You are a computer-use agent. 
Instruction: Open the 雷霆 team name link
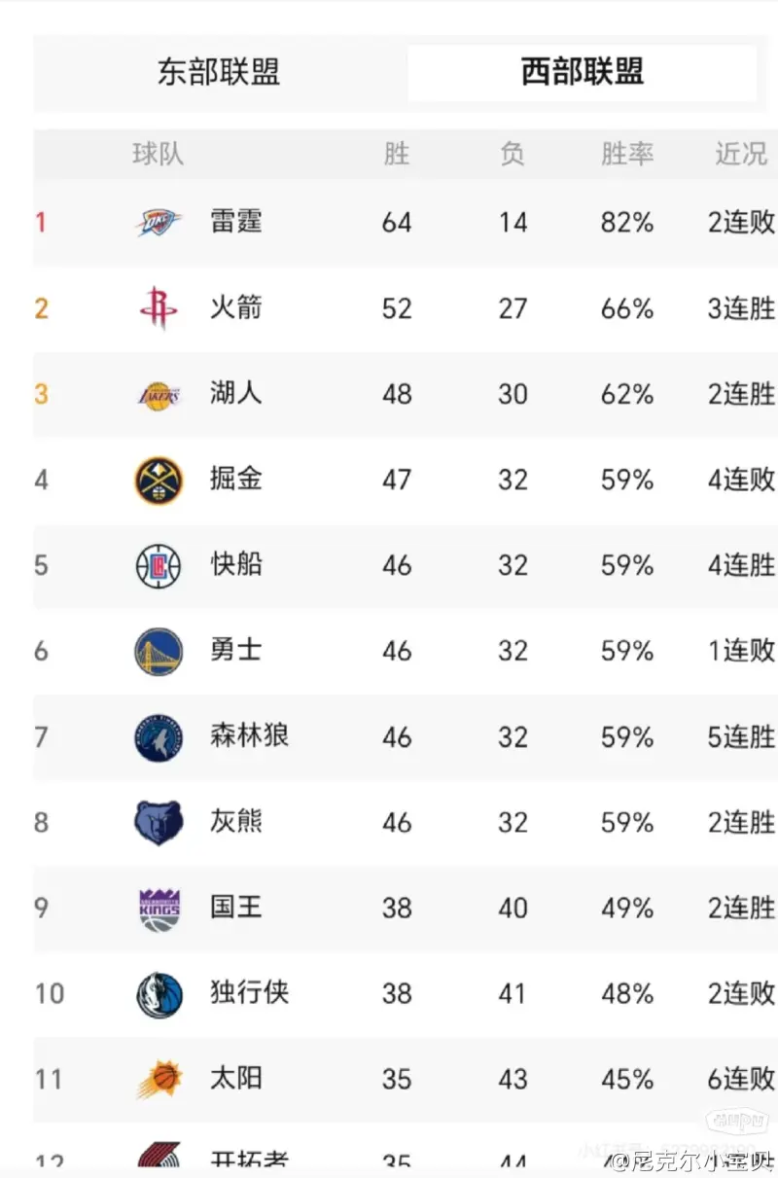click(x=236, y=222)
